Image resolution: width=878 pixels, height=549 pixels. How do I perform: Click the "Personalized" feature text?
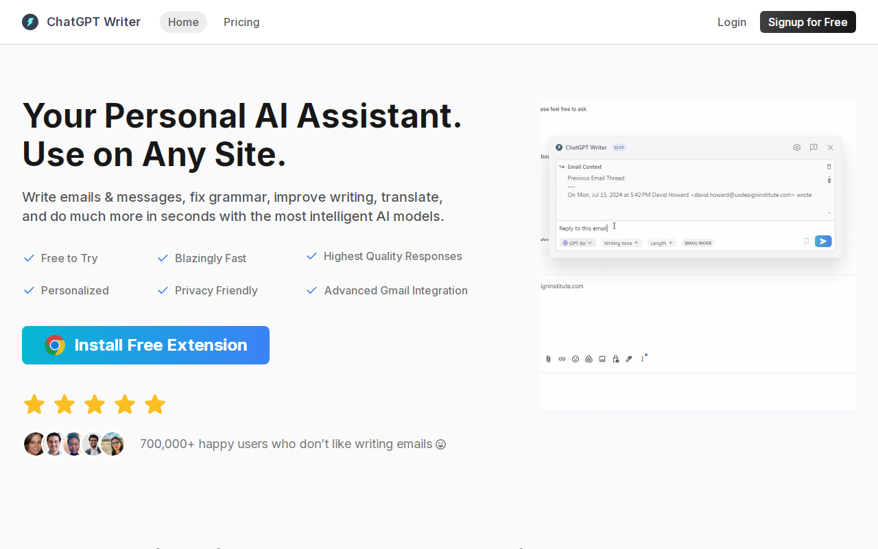(75, 290)
